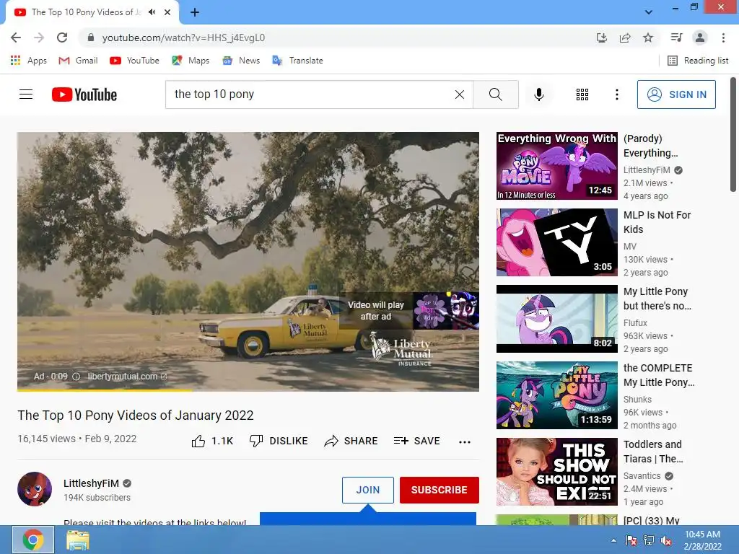
Task: Open My Little Pony but there's no thumbnail
Action: [x=556, y=319]
